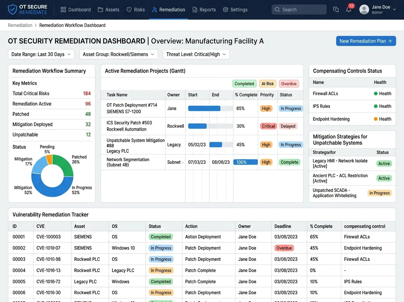Screen dimensions: 404x302
Task: Select the Overdue legend badge in Gantt
Action: click(x=289, y=84)
